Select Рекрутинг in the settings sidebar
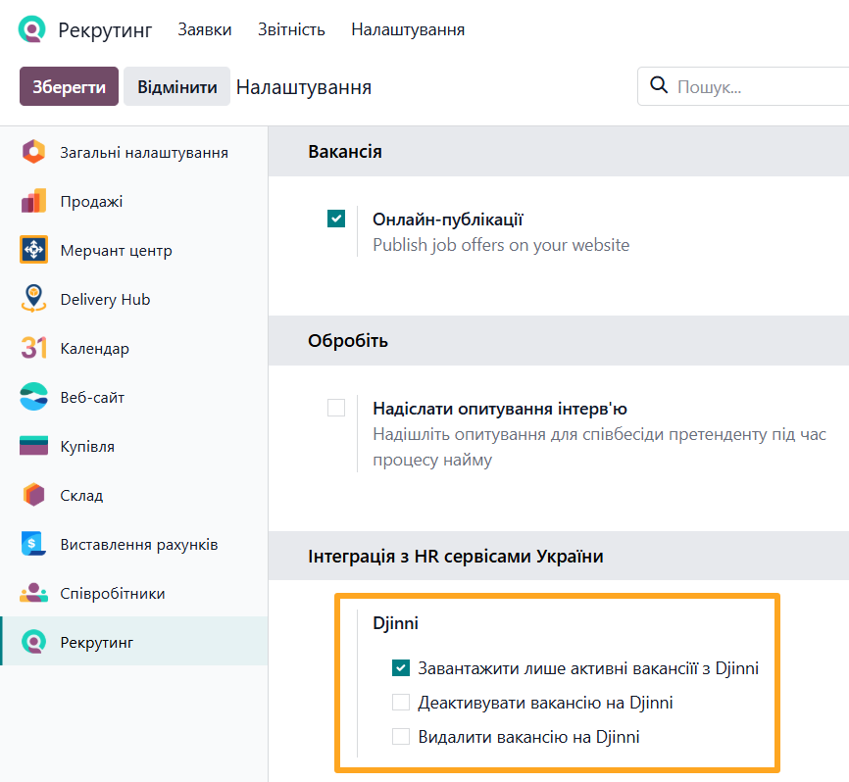Image resolution: width=849 pixels, height=782 pixels. click(x=133, y=642)
